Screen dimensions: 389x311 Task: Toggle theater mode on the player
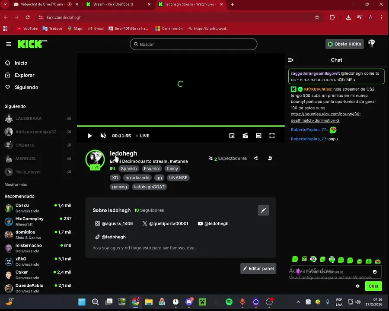(258, 136)
